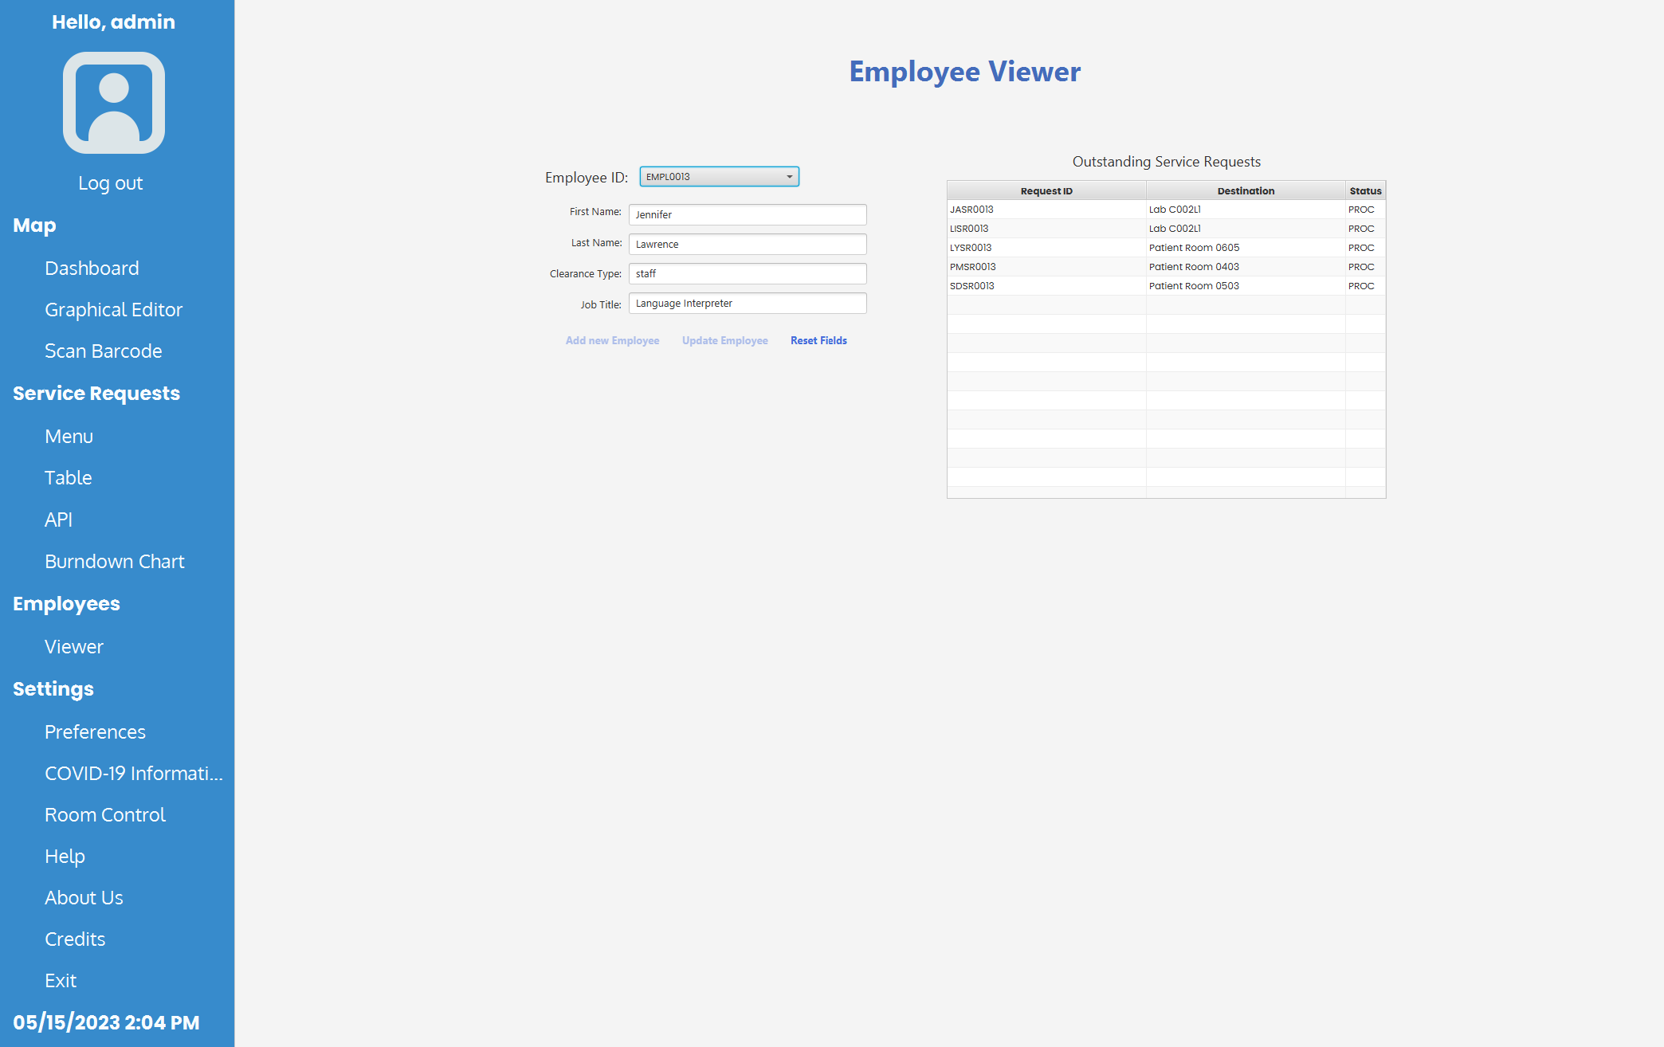
Task: Click the admin profile picture icon
Action: (113, 102)
